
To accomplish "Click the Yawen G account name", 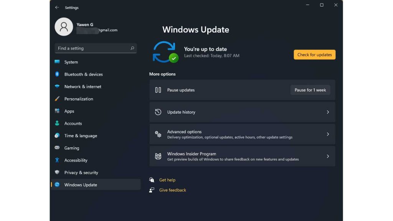I will [x=85, y=25].
